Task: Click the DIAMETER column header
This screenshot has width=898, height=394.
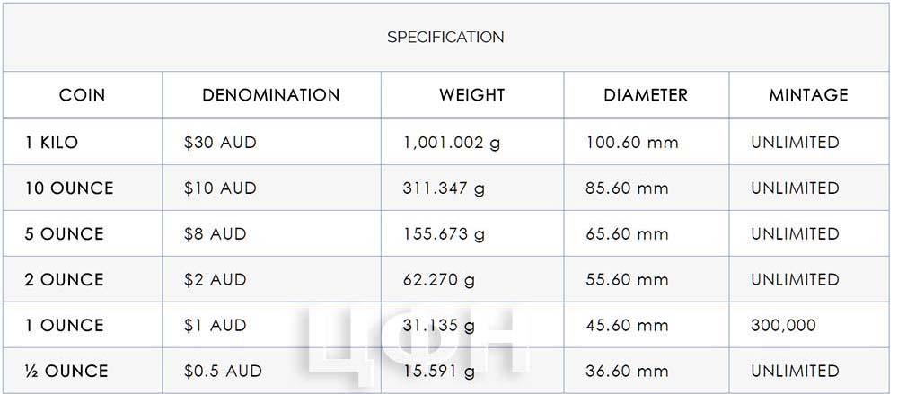Action: pyautogui.click(x=646, y=95)
